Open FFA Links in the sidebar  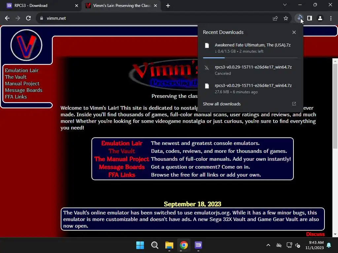[16, 97]
